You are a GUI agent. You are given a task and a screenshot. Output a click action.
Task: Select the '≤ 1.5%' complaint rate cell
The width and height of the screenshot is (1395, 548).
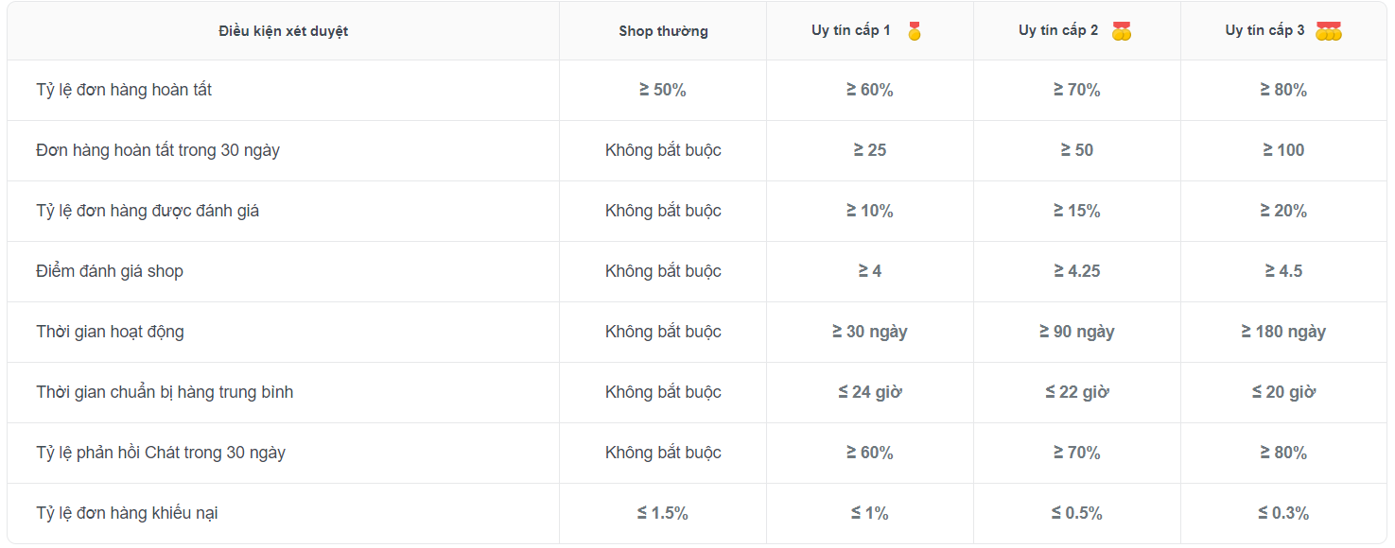663,513
